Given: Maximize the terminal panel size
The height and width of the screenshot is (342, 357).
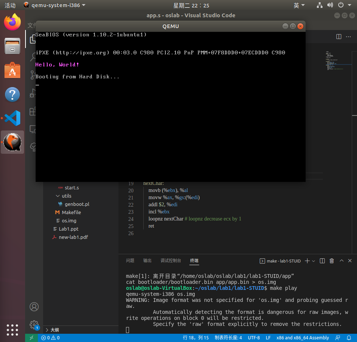Looking at the screenshot, I should click(341, 261).
